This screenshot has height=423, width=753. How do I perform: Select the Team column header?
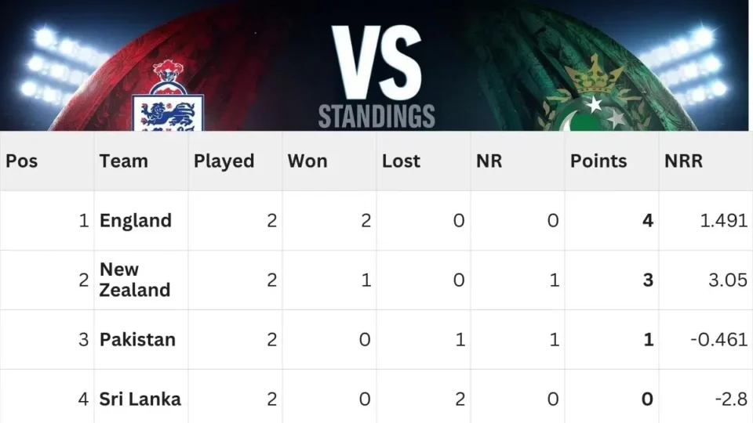tap(123, 161)
